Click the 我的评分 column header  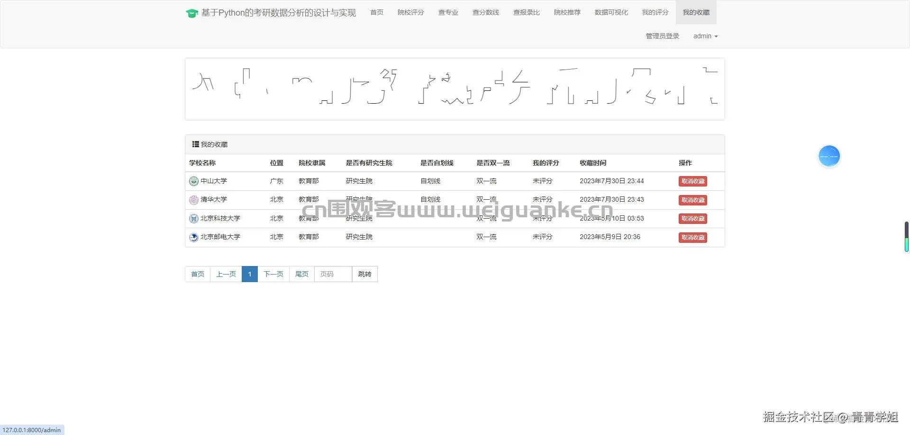point(546,163)
